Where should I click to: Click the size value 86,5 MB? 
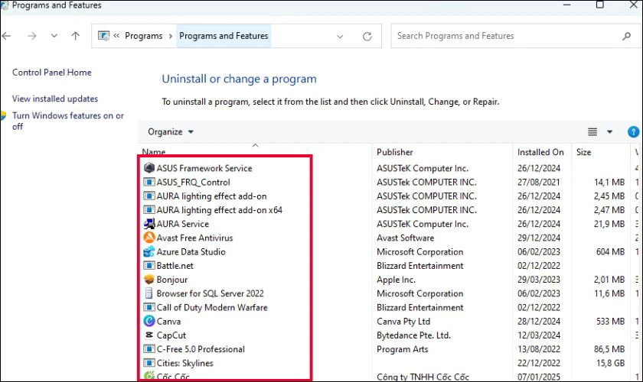[609, 349]
